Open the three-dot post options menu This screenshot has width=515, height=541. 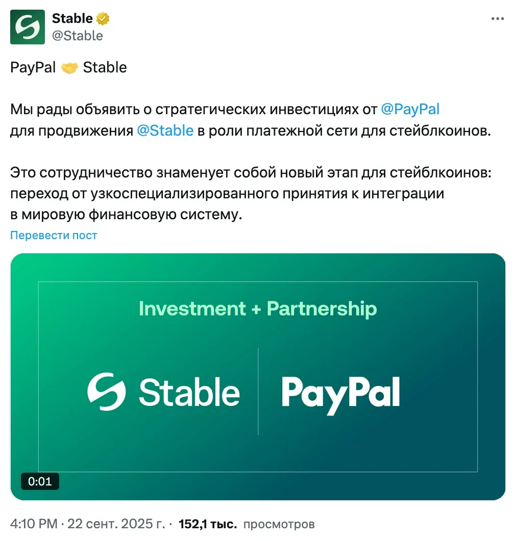coord(497,19)
